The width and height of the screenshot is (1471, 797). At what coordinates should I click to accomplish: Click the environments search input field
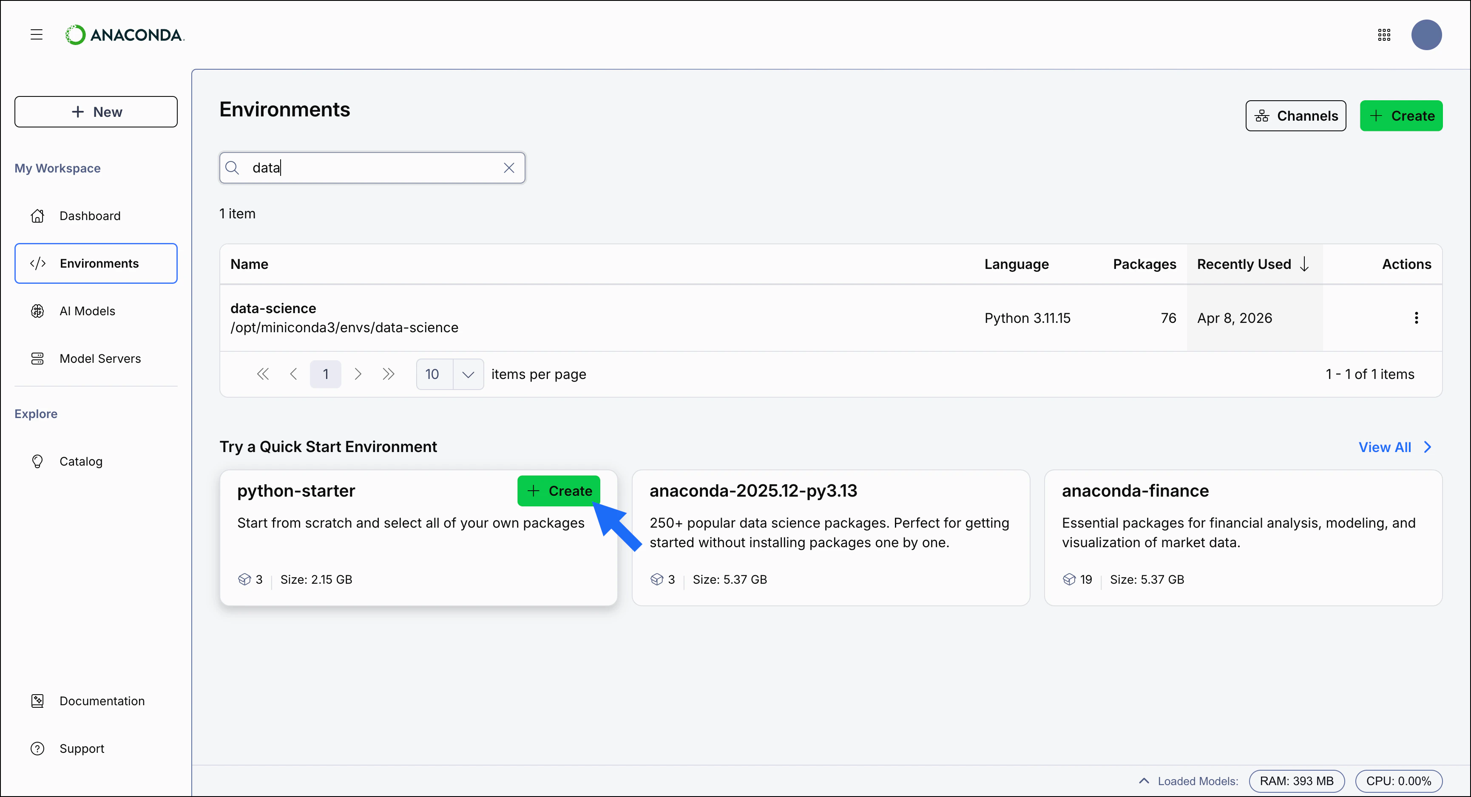pos(371,168)
